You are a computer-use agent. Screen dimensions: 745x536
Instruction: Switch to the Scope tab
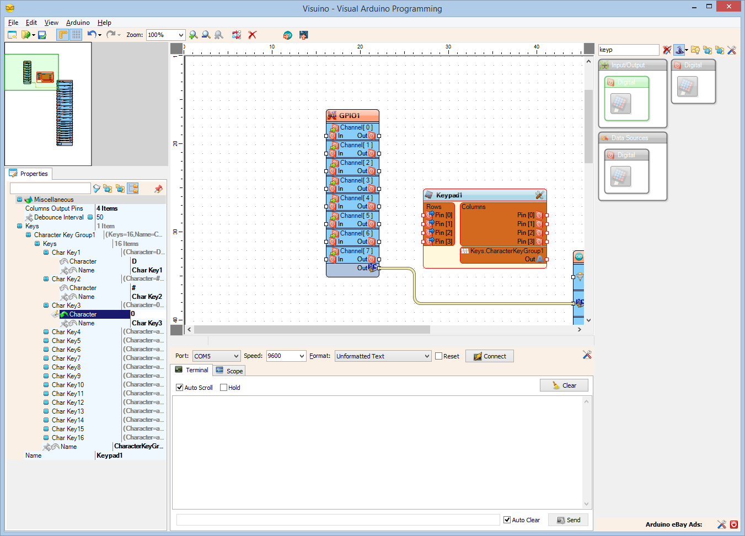click(x=229, y=370)
